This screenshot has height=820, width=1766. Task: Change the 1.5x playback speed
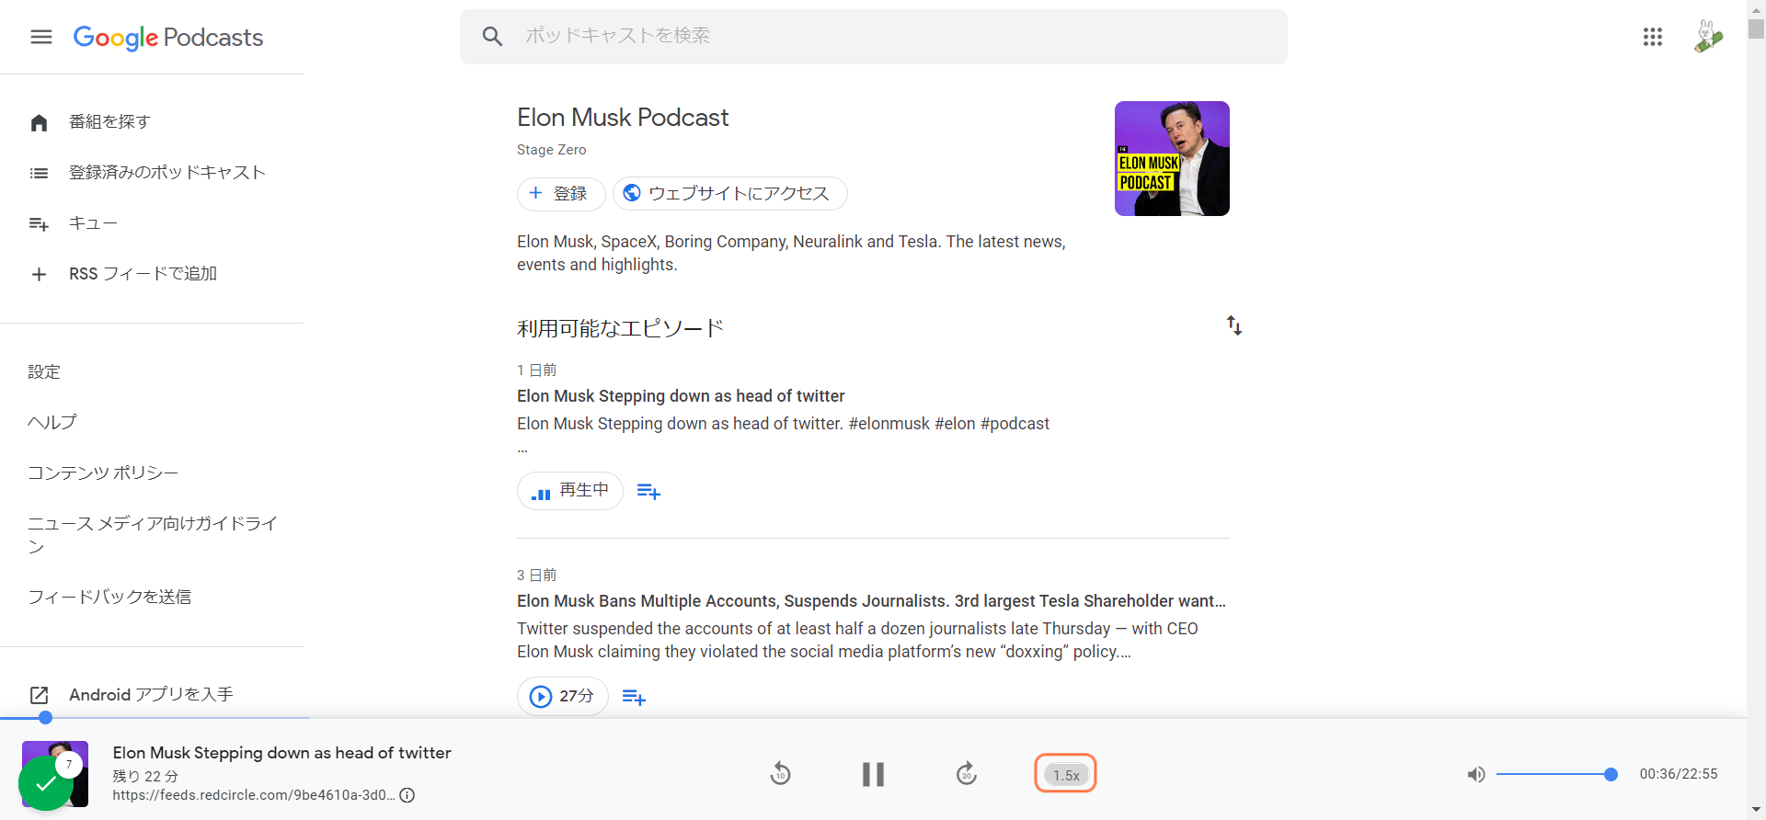click(x=1066, y=774)
